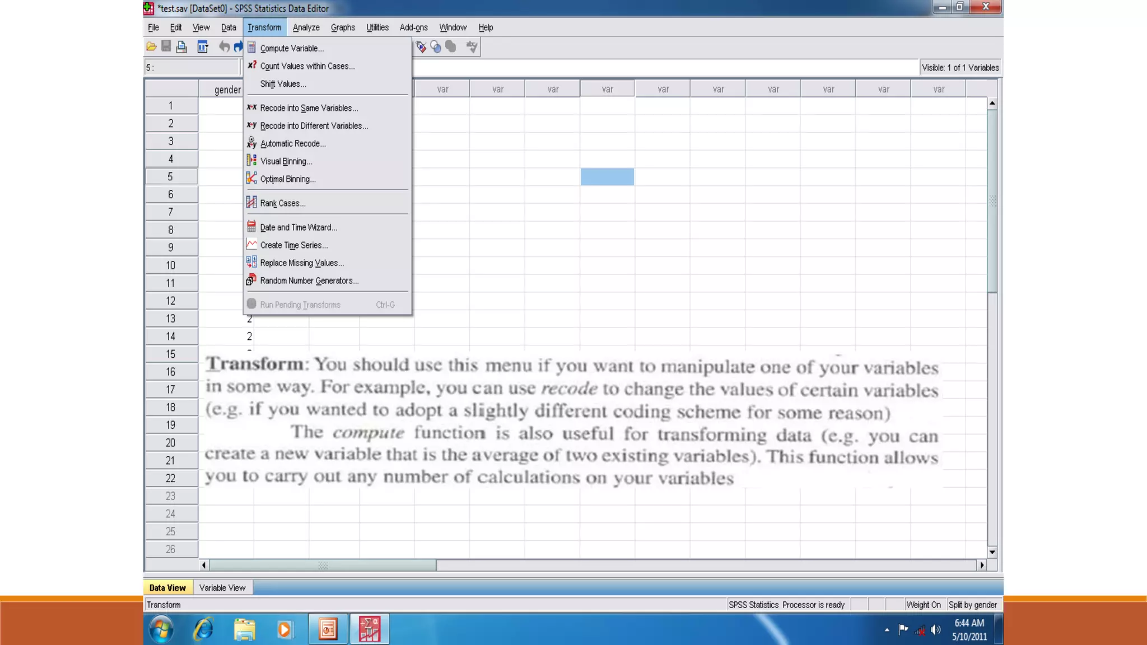Click the Value Labels tag icon
This screenshot has width=1147, height=645.
[x=421, y=47]
